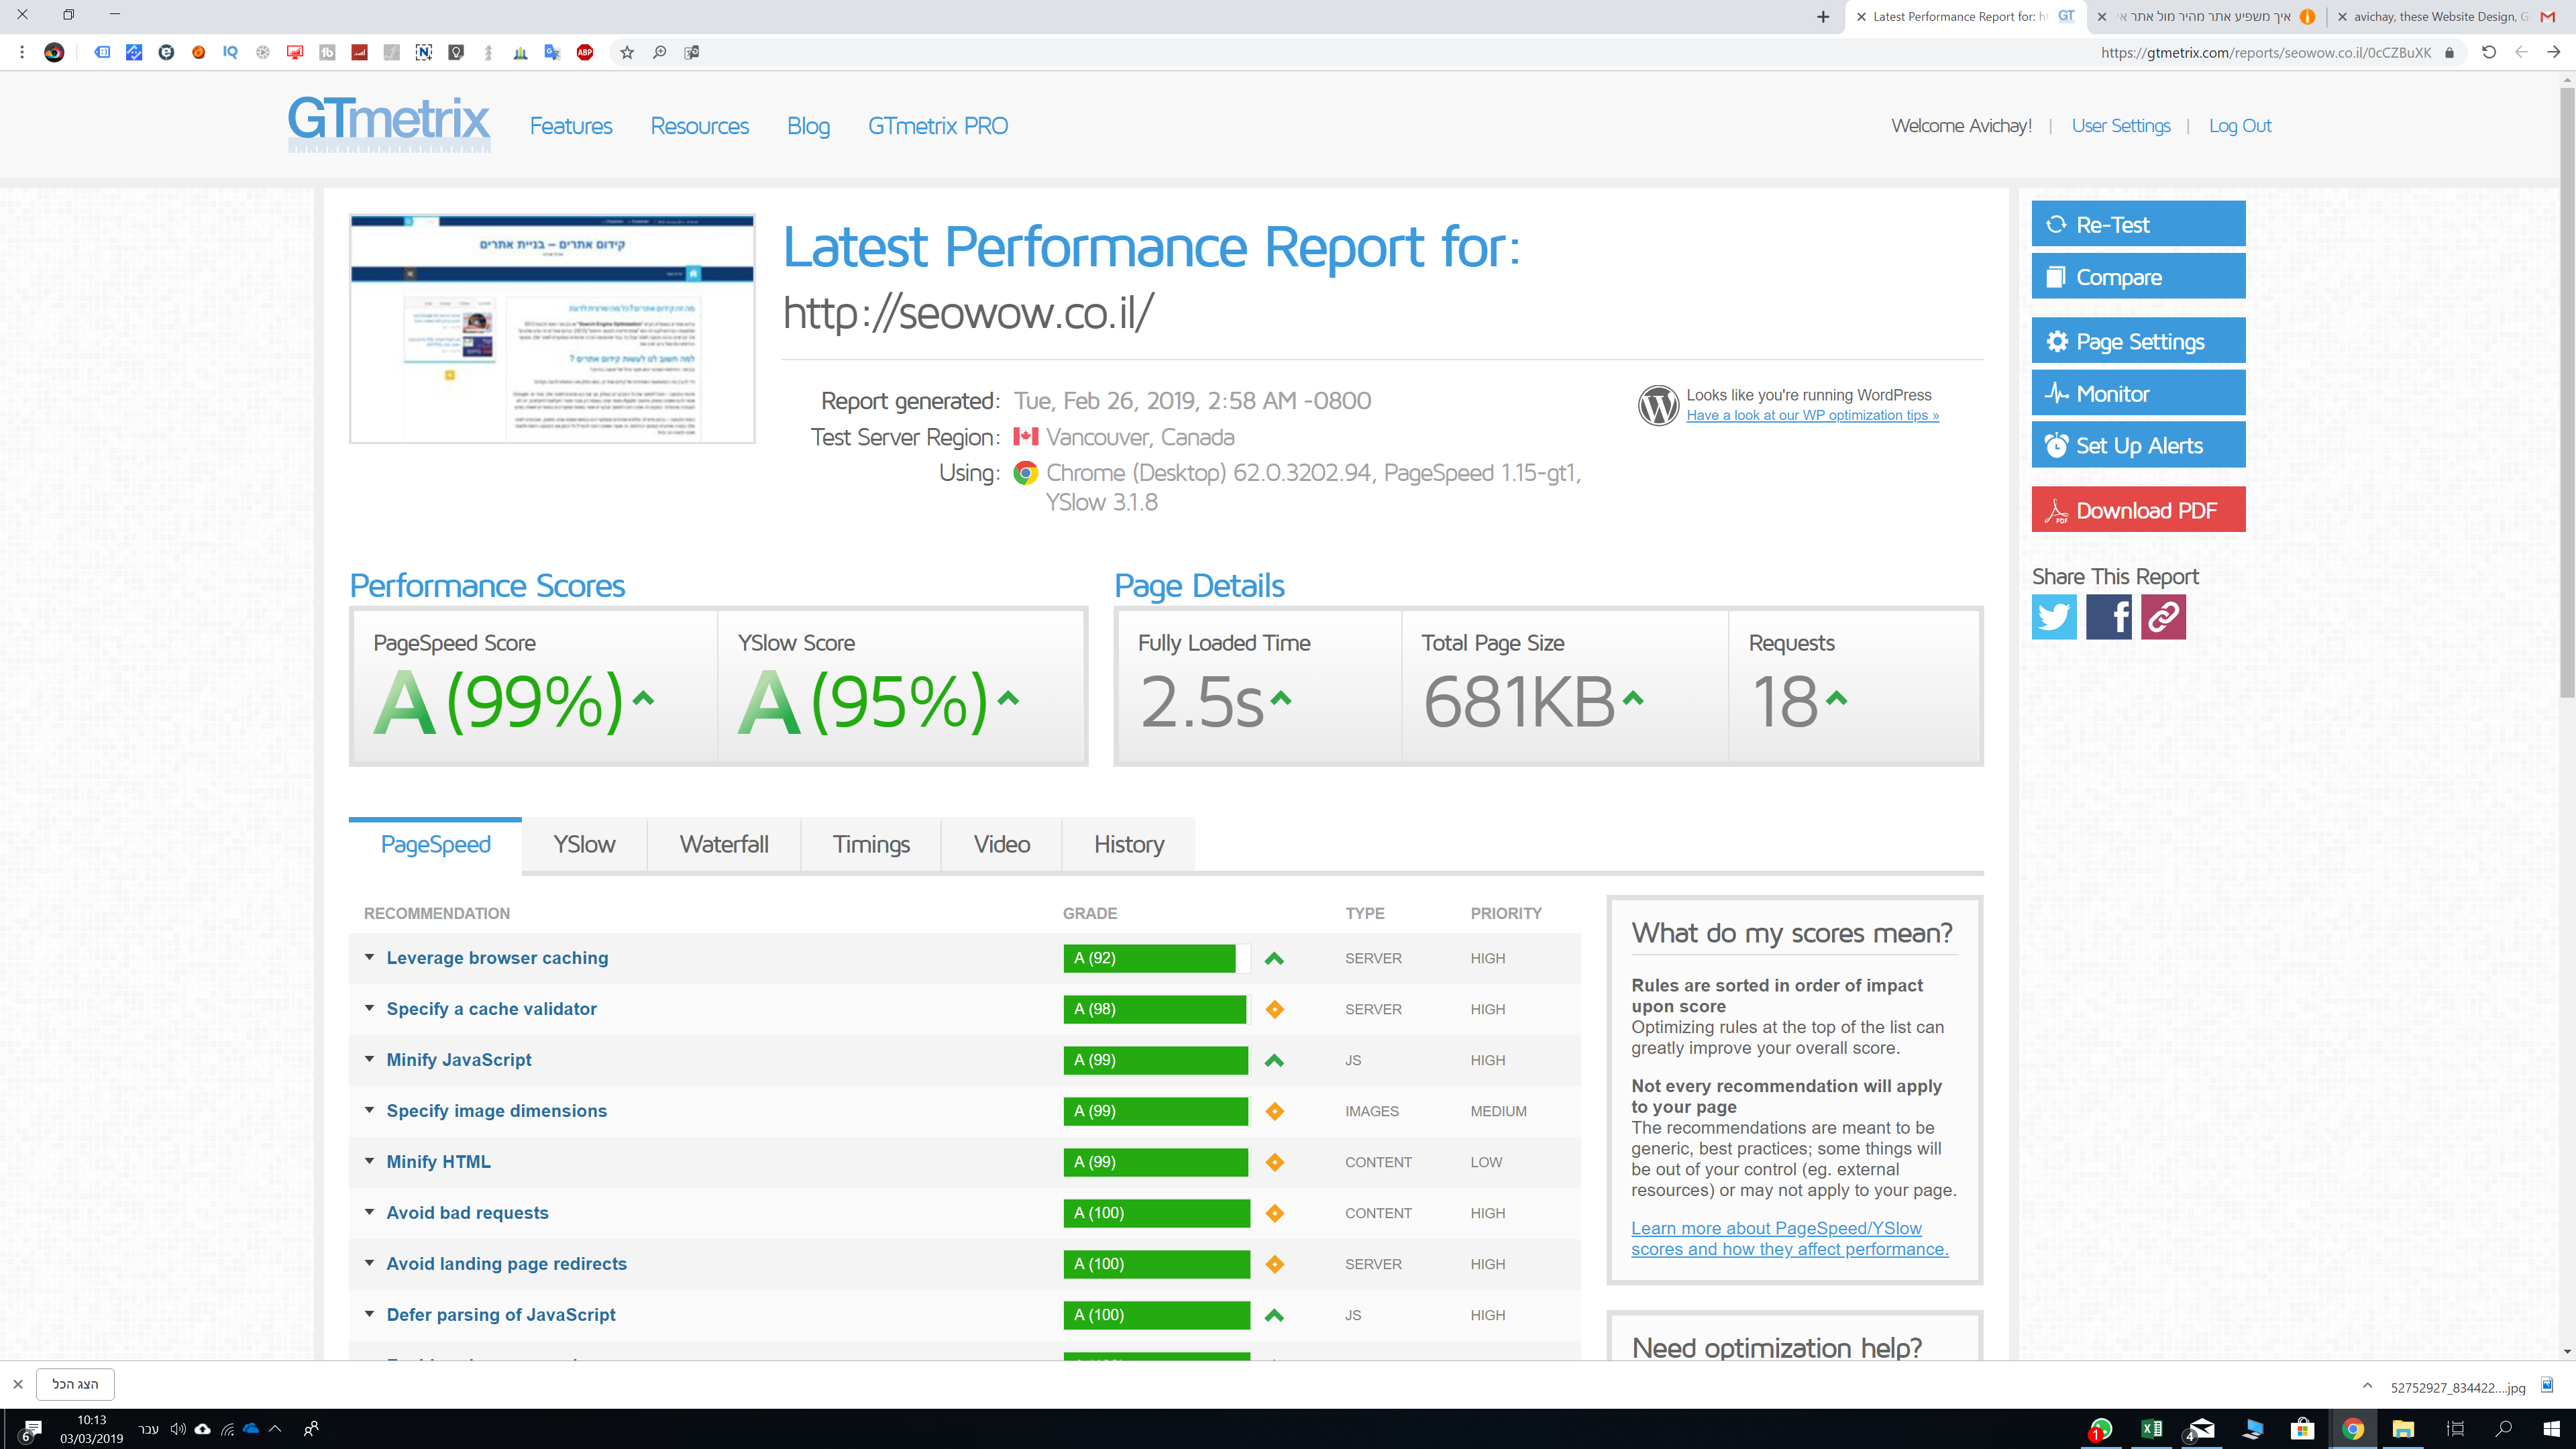Image resolution: width=2576 pixels, height=1449 pixels.
Task: Open the Chrome three-dot menu
Action: 22,52
